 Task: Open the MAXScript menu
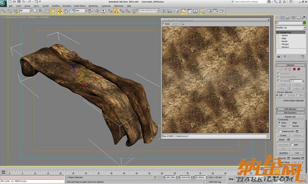(x=119, y=6)
